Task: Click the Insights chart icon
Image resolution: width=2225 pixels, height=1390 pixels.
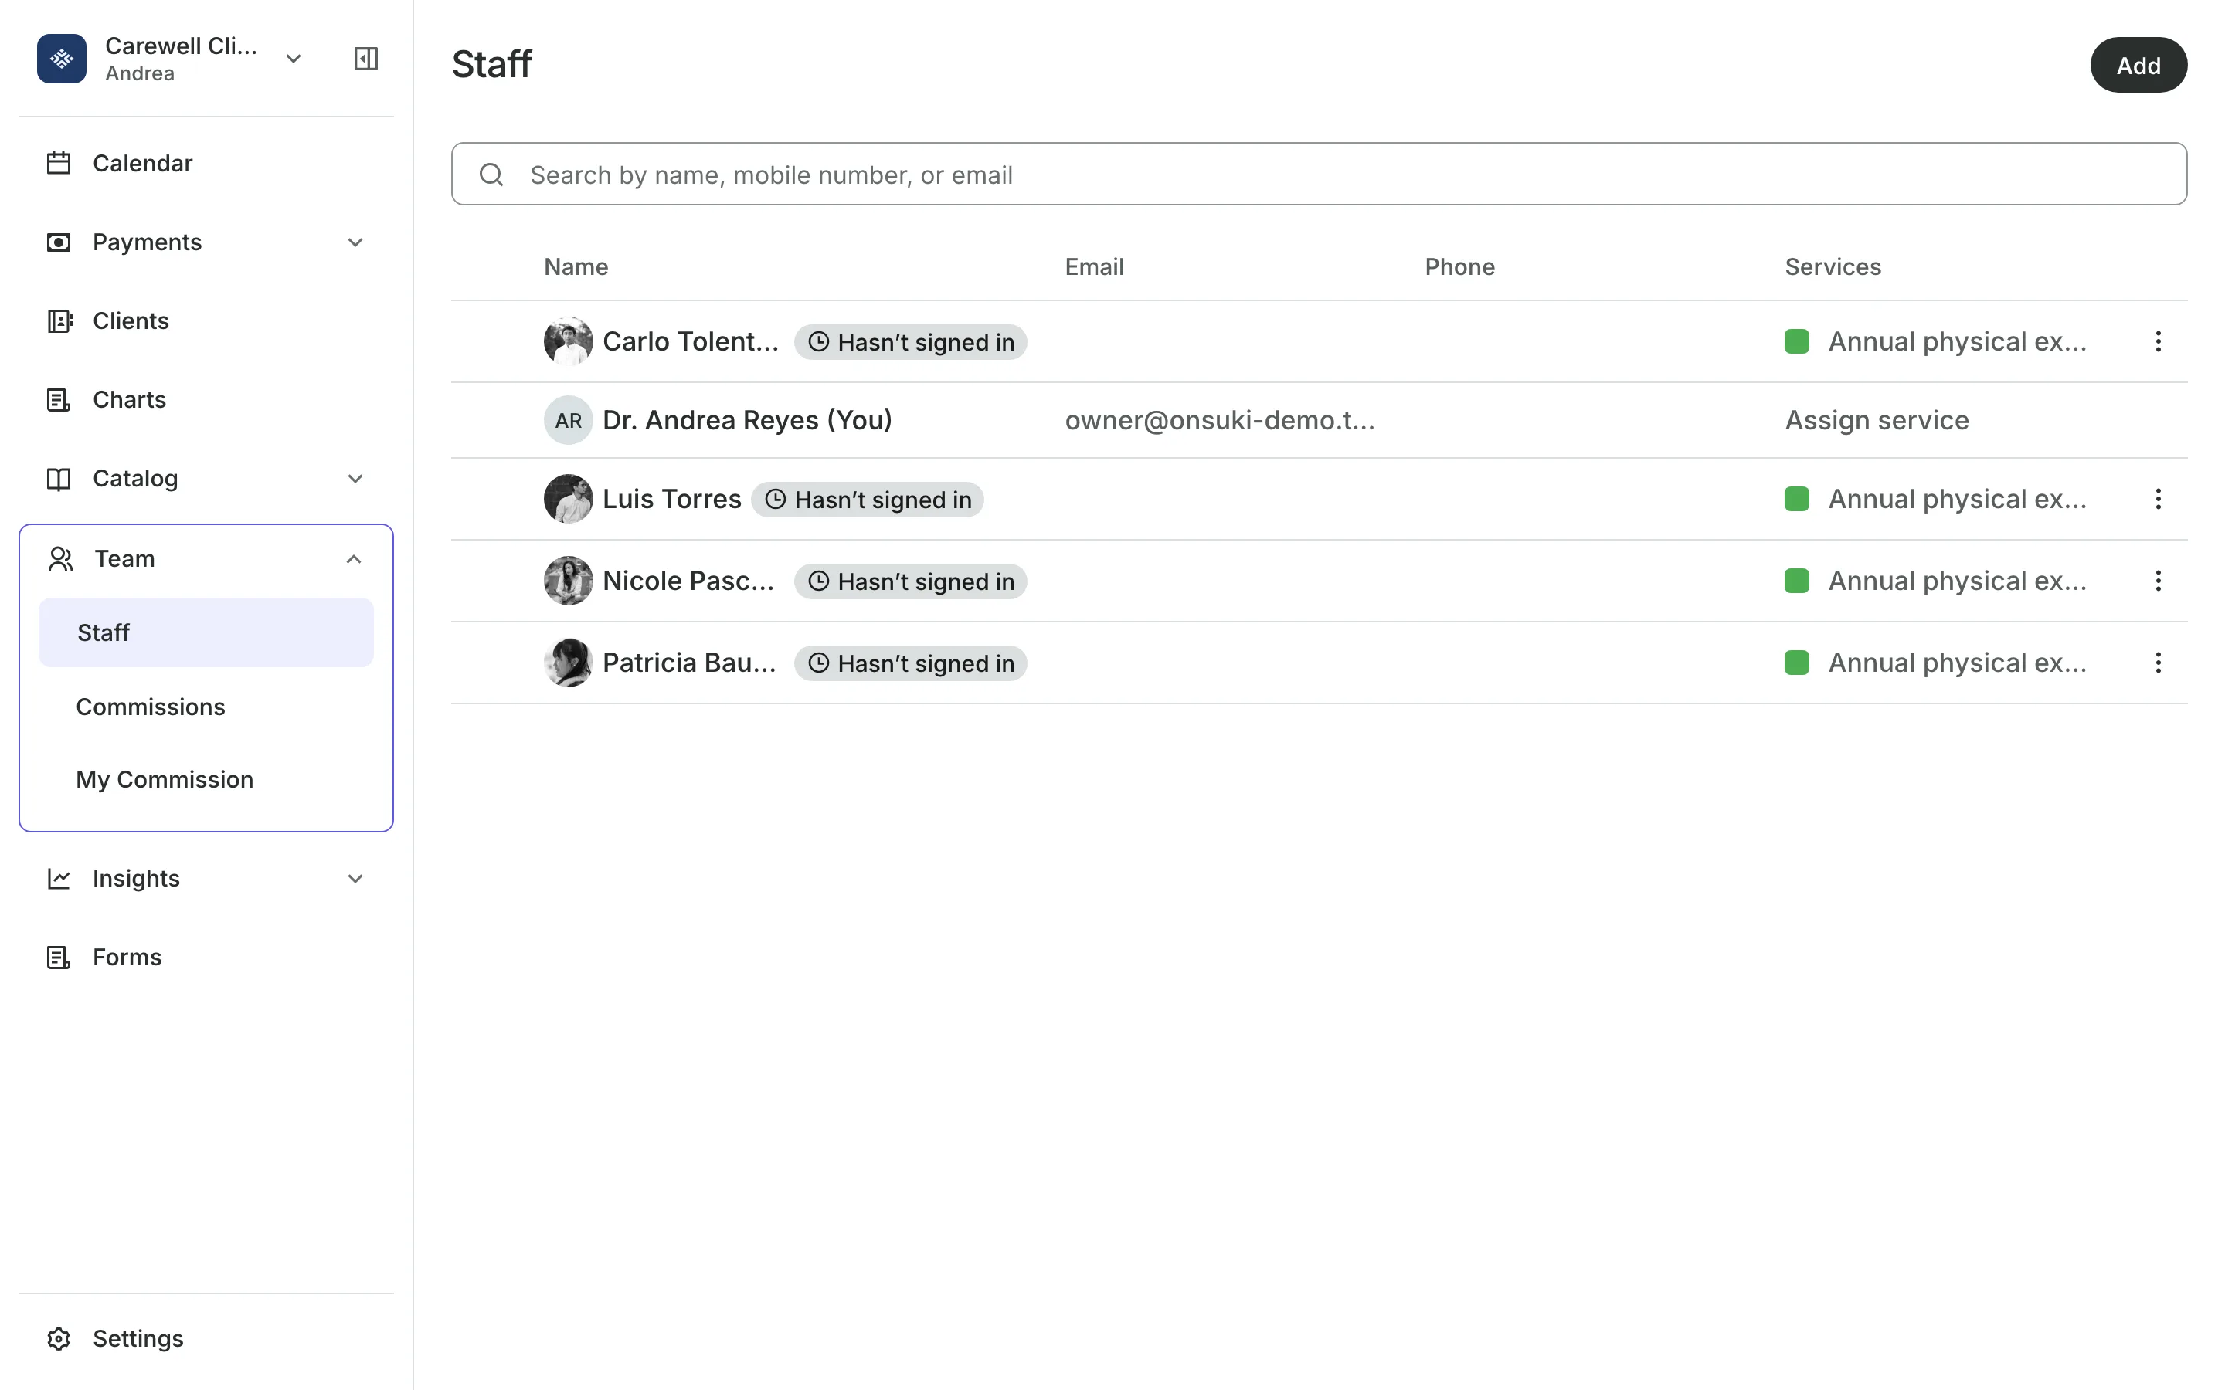Action: [59, 878]
